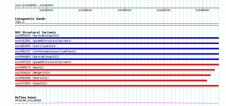Click the blue bar under esv3591767
This screenshot has height=106, width=226.
[117, 54]
